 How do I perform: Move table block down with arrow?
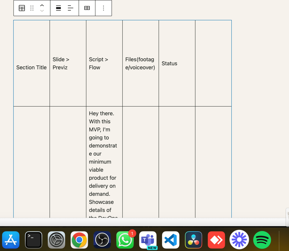click(42, 11)
